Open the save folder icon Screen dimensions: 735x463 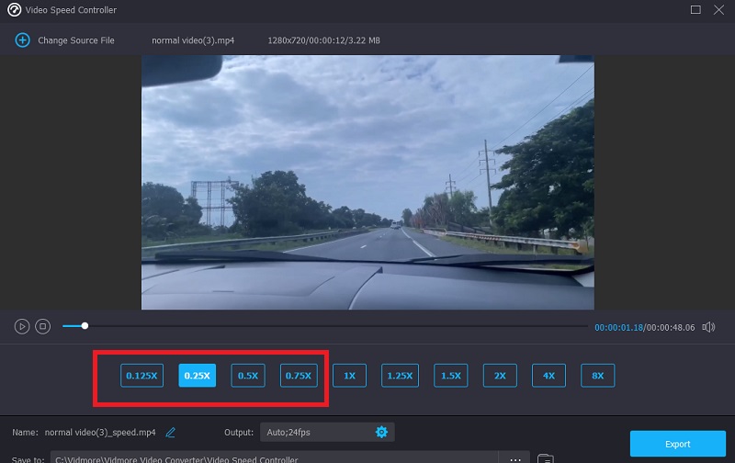click(x=545, y=457)
